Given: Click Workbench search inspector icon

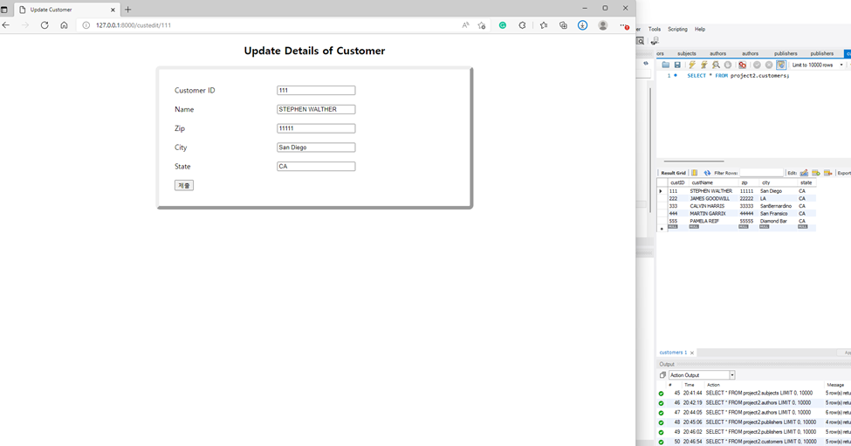Looking at the screenshot, I should (641, 41).
